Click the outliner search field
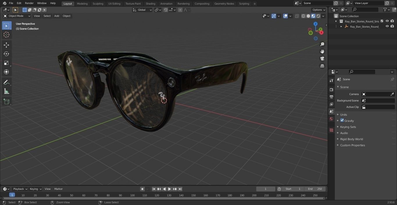397x205 pixels. tap(365, 10)
